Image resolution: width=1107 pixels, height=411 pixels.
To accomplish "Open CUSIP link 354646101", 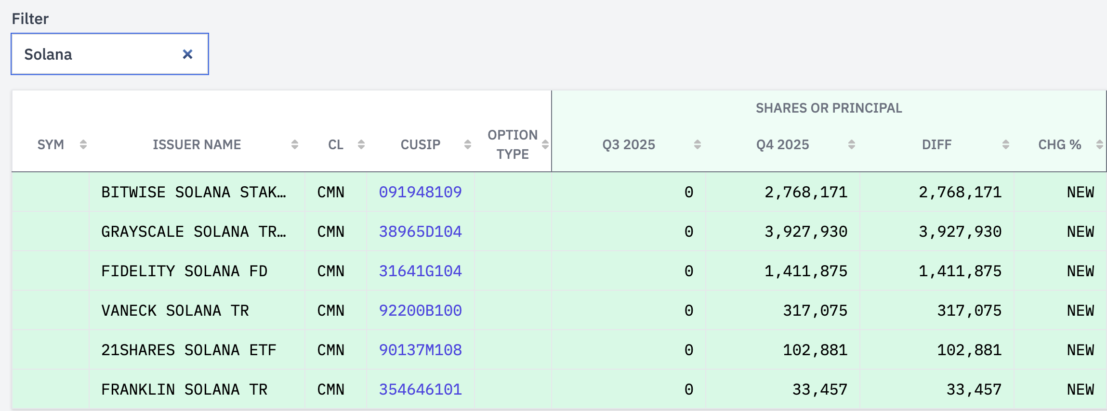I will point(420,389).
